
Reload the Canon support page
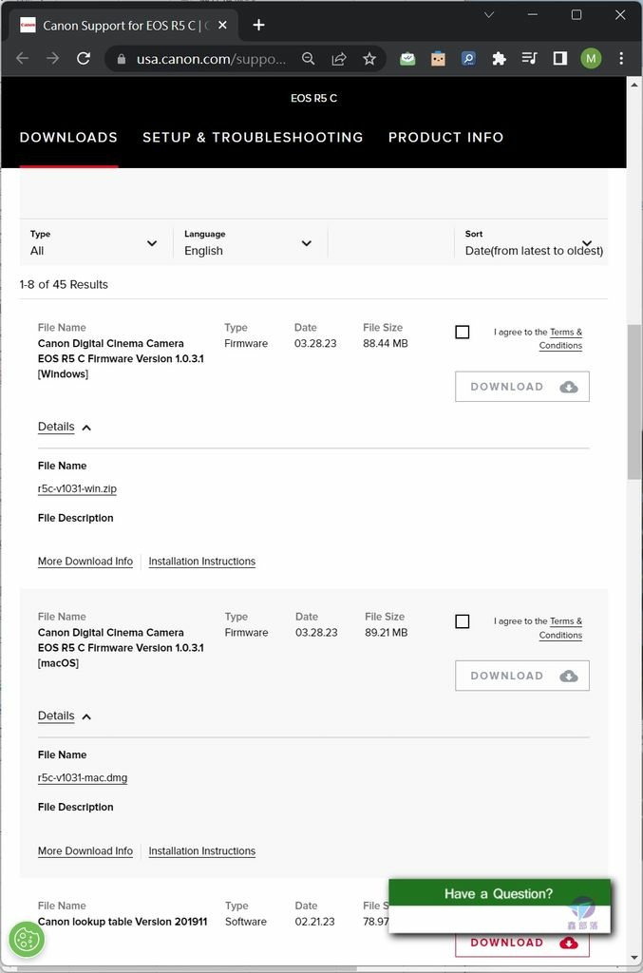coord(83,58)
